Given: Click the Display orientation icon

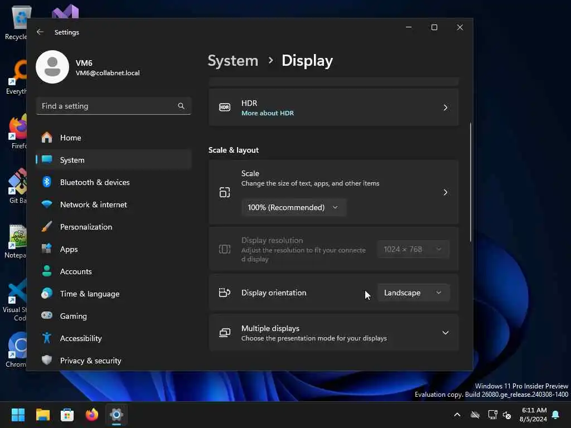Looking at the screenshot, I should point(225,293).
